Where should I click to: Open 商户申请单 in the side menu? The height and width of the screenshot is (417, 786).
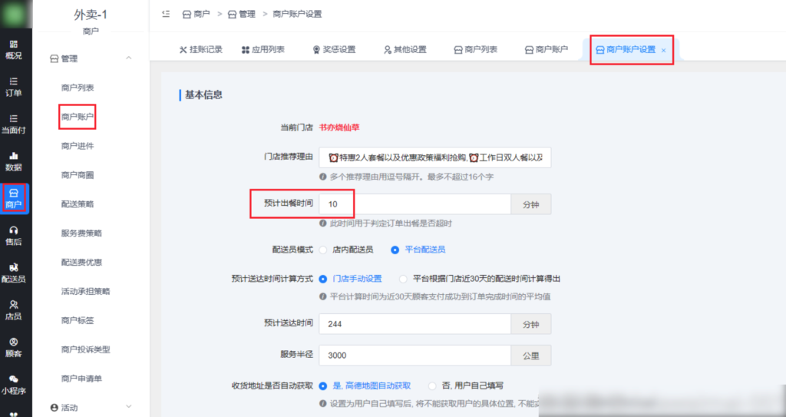point(81,379)
